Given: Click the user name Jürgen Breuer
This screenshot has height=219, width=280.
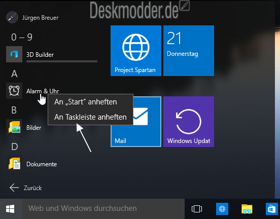Looking at the screenshot, I should pyautogui.click(x=41, y=18).
